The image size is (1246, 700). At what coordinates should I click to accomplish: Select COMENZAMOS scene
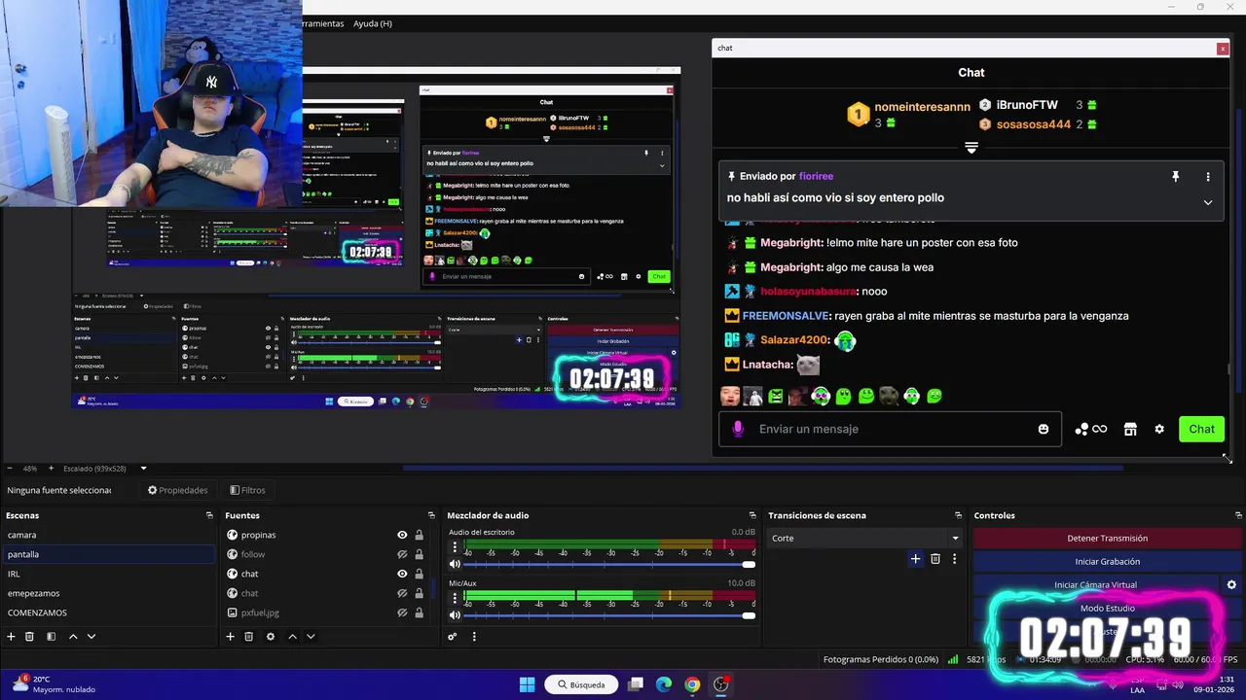pyautogui.click(x=107, y=612)
